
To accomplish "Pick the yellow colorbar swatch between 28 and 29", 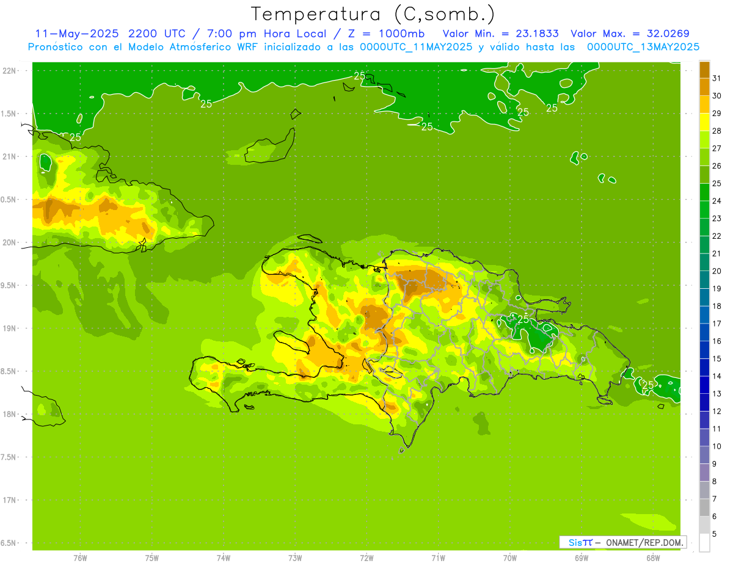I will coord(704,122).
